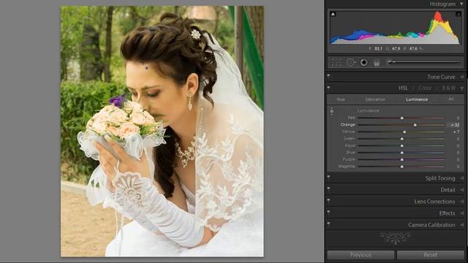Screen dimensions: 468x263
Task: Click the Red luminance value field
Action: (458, 118)
